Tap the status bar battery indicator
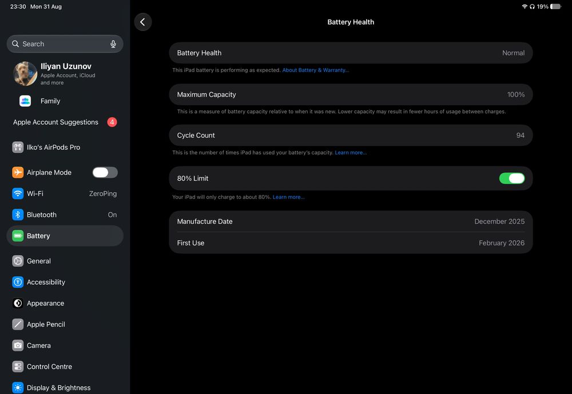Screen dimensions: 572x394 tap(555, 6)
